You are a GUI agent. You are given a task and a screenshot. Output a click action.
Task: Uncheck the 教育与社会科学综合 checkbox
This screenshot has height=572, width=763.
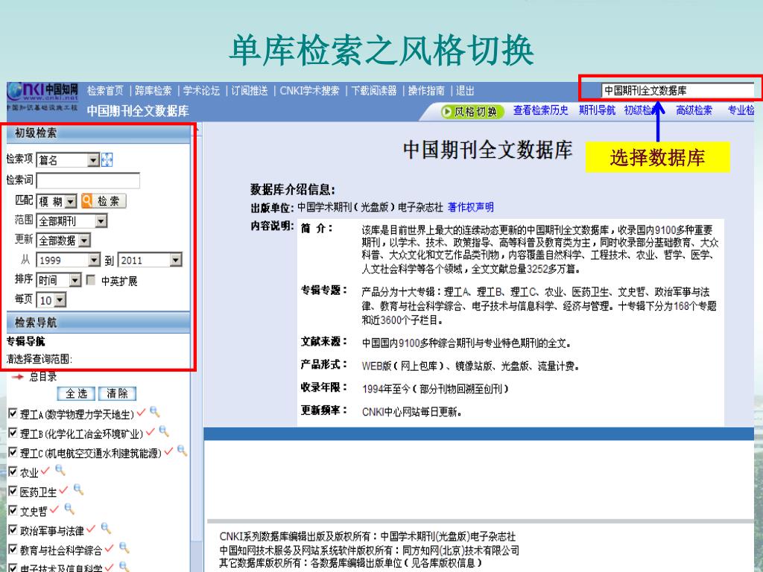click(13, 549)
